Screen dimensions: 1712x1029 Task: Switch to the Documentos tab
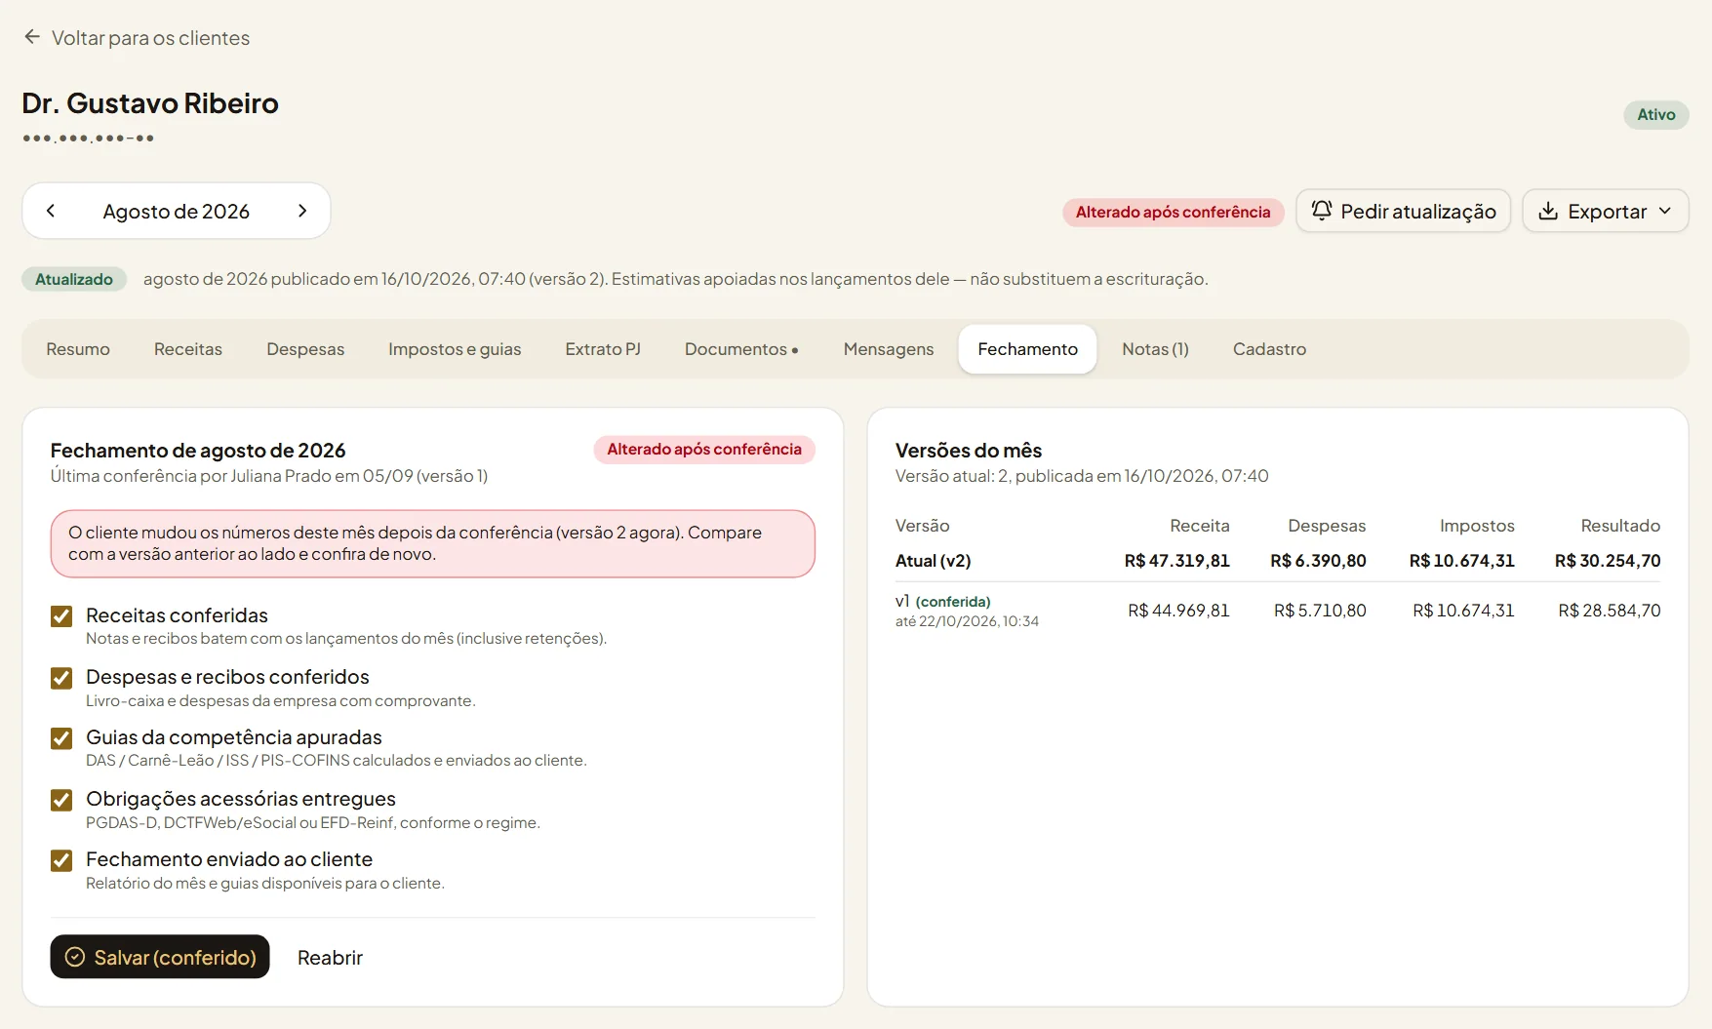pyautogui.click(x=741, y=349)
